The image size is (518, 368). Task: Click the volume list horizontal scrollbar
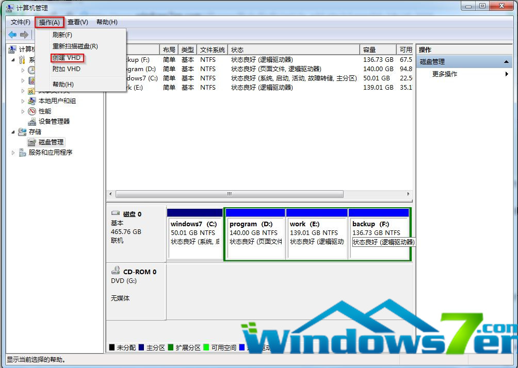229,194
